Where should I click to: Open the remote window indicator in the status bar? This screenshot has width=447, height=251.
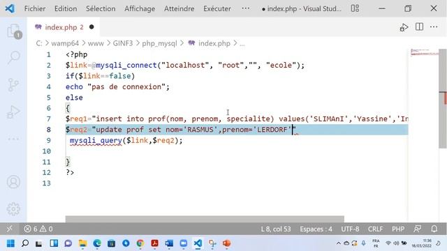coord(9,229)
